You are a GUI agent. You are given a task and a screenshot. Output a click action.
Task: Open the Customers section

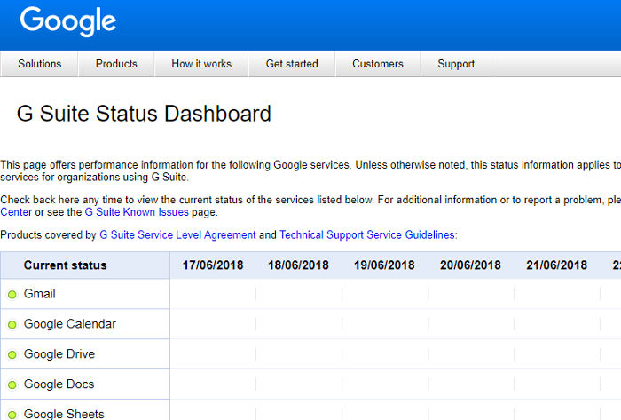click(x=378, y=64)
